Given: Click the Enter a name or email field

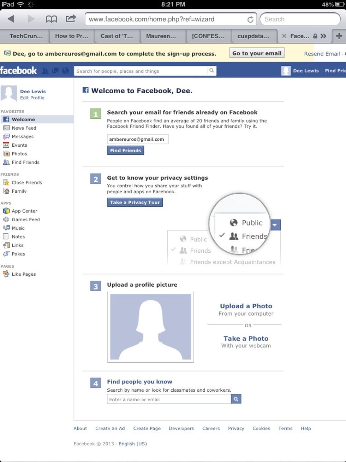Looking at the screenshot, I should click(169, 399).
